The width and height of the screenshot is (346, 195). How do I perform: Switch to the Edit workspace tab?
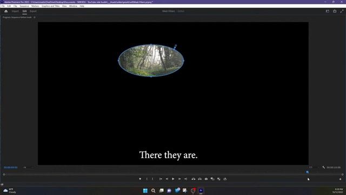click(x=24, y=11)
